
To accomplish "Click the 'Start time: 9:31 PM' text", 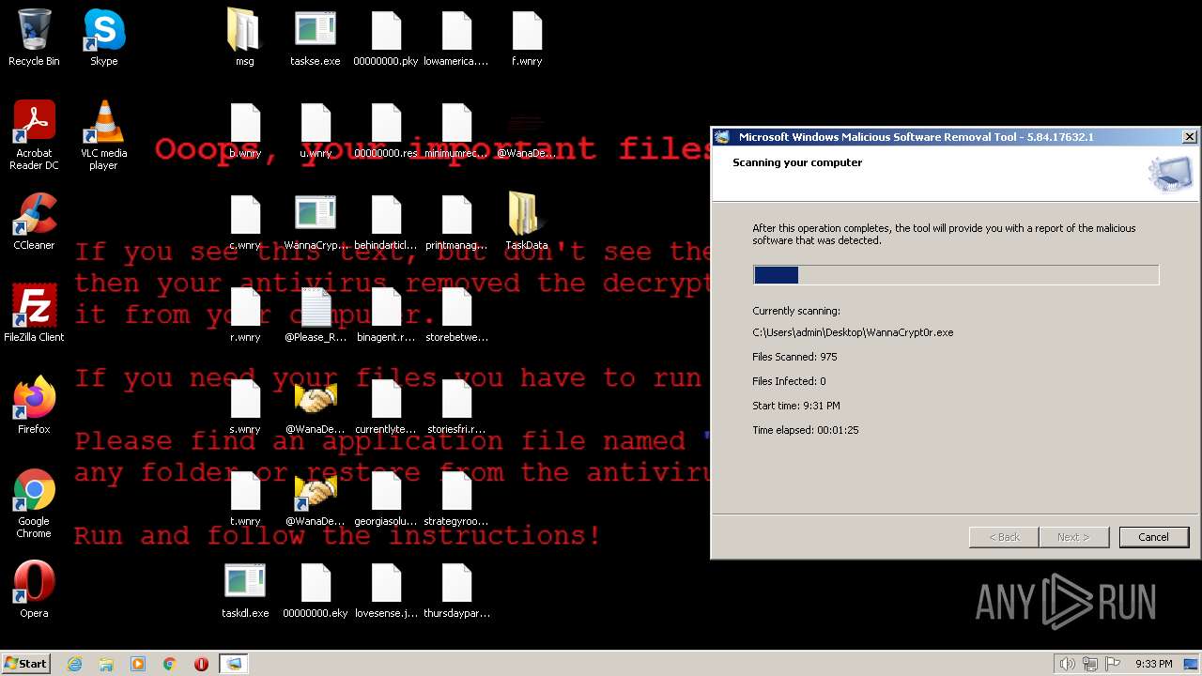I will (796, 406).
